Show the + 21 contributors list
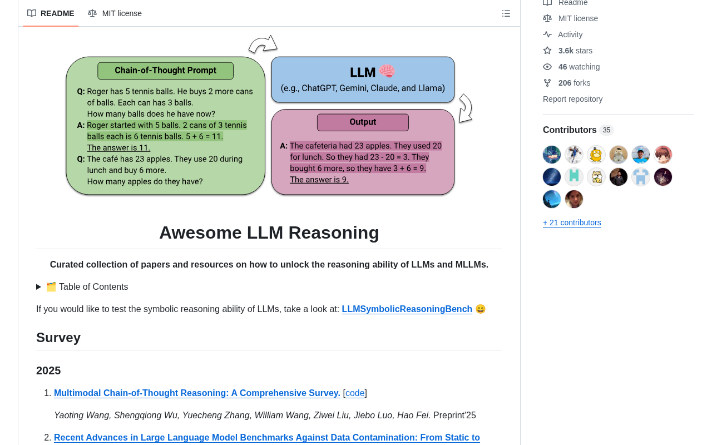 click(572, 222)
